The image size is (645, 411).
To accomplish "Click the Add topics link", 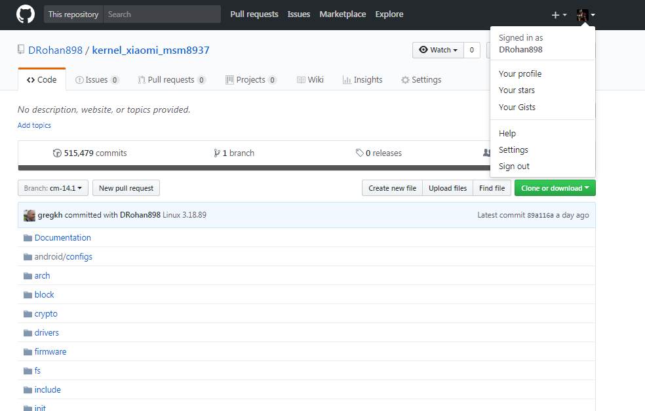I will click(x=34, y=125).
